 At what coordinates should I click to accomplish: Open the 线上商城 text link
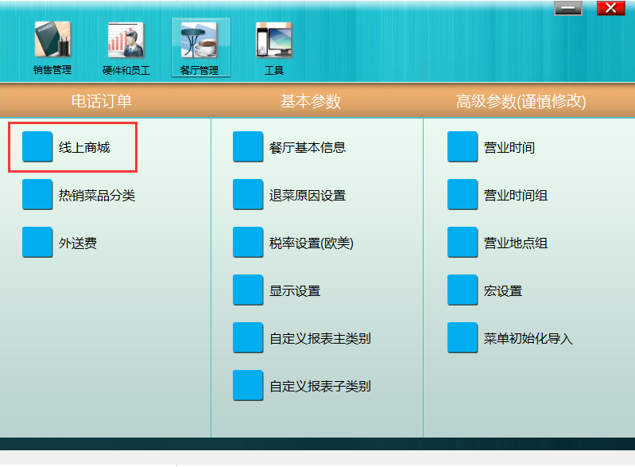click(x=84, y=147)
